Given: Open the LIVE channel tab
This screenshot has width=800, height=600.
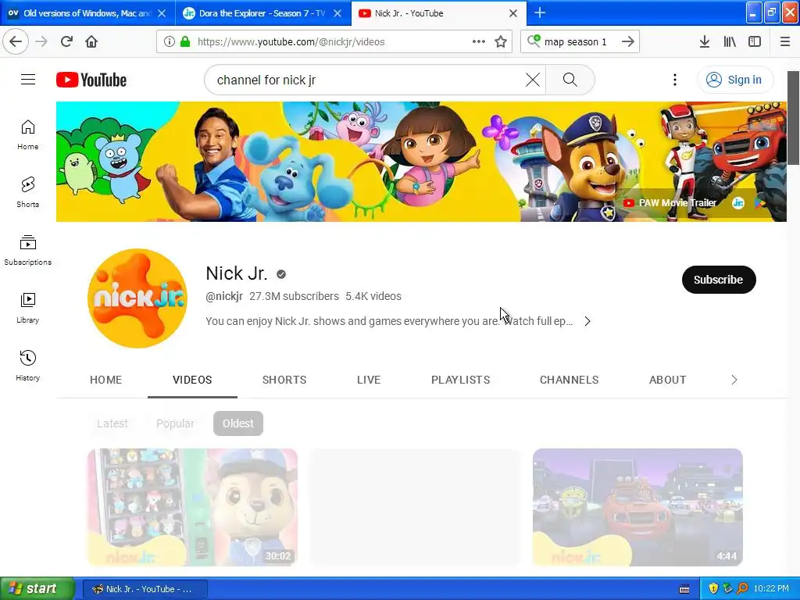Looking at the screenshot, I should [x=369, y=380].
